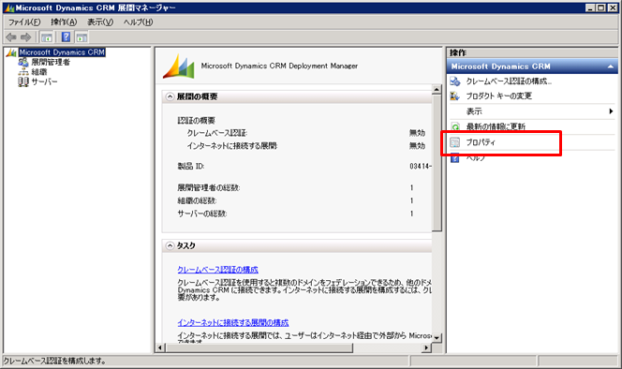Select サーバー in the tree
622x369 pixels.
(44, 81)
